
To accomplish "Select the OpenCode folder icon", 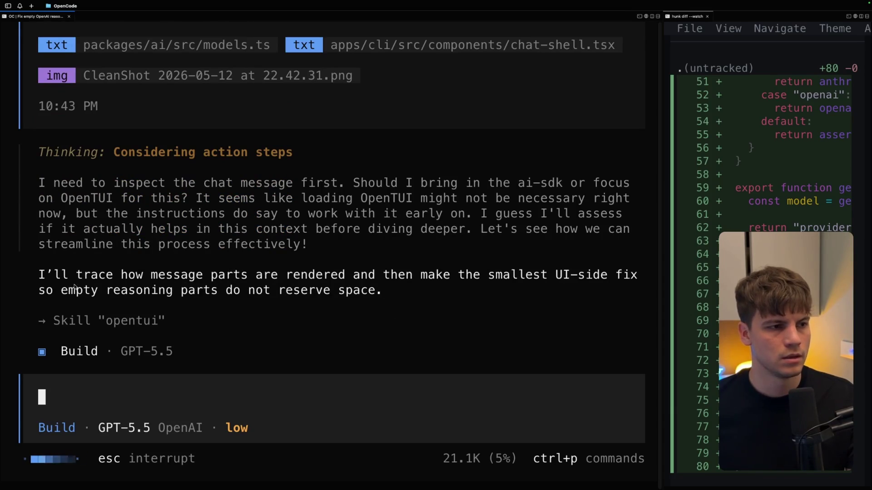I will click(48, 6).
